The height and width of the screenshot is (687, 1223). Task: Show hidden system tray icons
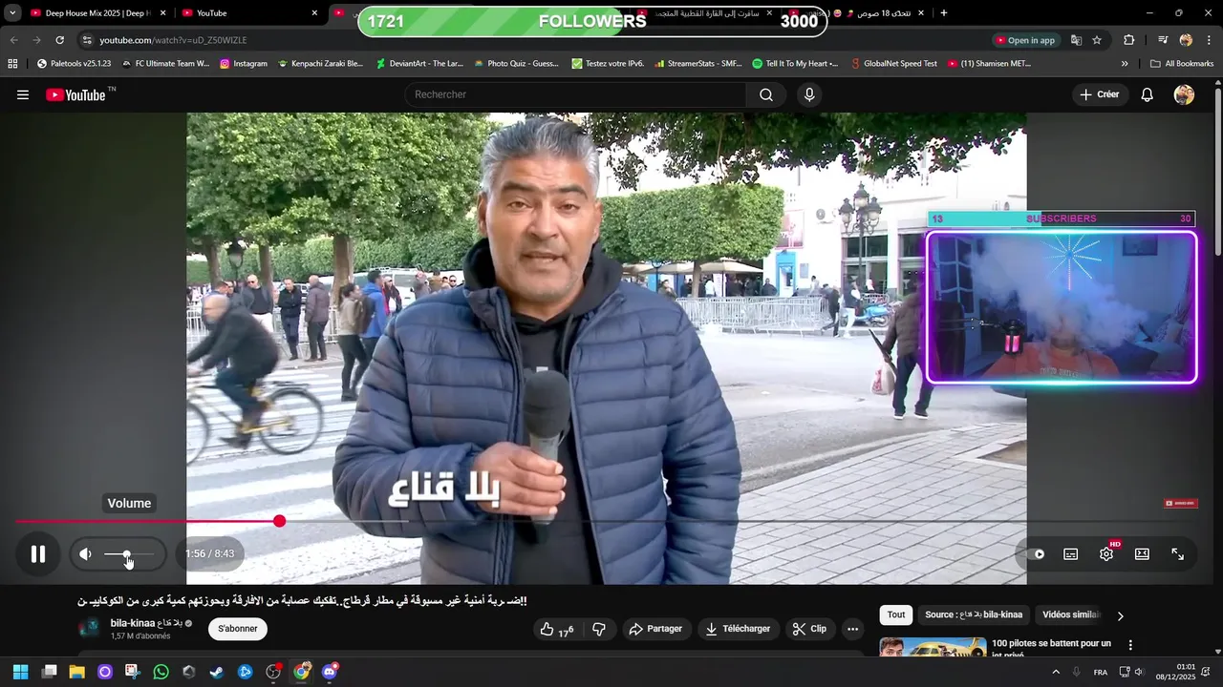(x=1056, y=672)
